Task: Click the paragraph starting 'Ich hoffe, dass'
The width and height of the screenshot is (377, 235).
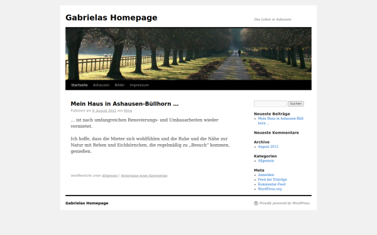Action: click(x=150, y=145)
